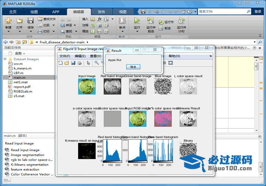This screenshot has width=266, height=186.
Task: Click the Save floppy disk icon
Action: tap(31, 20)
